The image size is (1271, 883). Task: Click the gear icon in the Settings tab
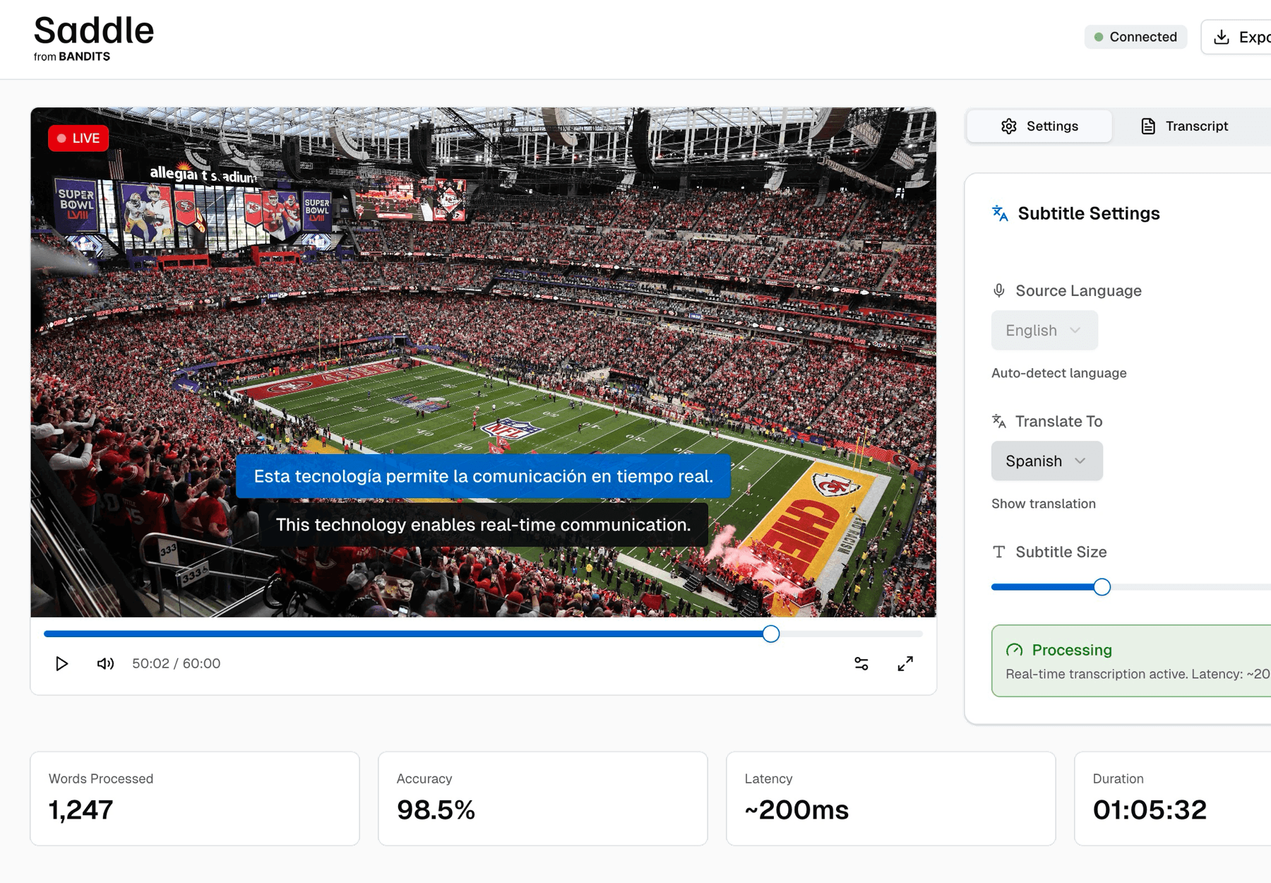(1008, 126)
